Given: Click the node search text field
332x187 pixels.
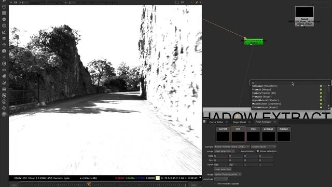Looking at the screenshot, I should [290, 83].
